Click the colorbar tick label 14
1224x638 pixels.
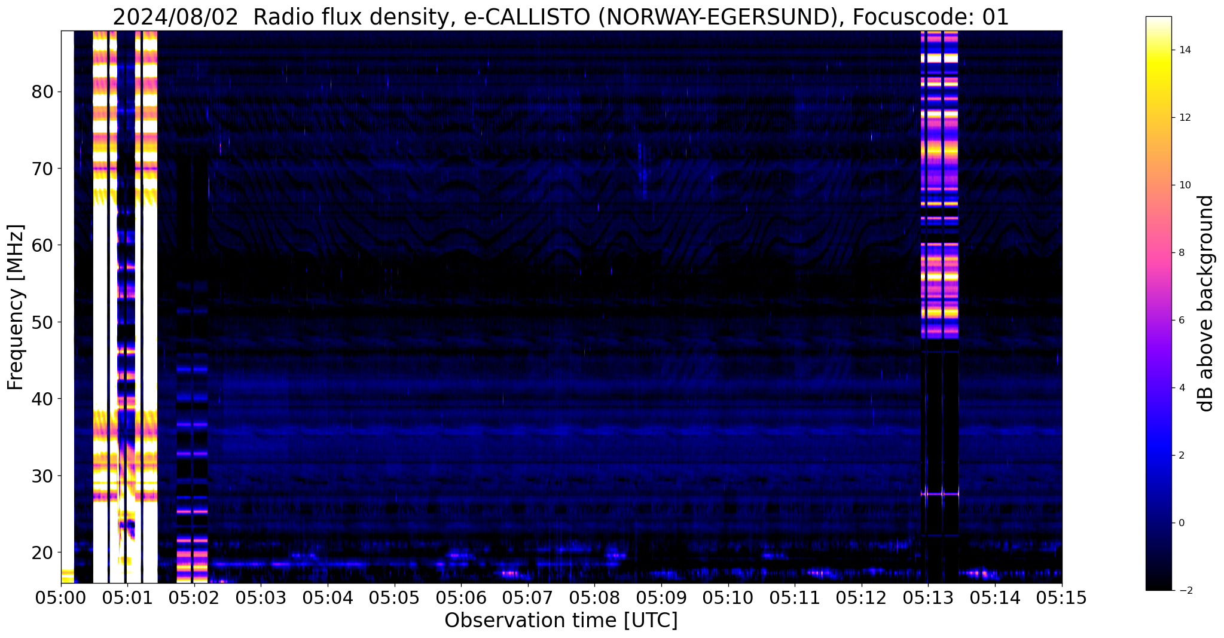(1183, 50)
